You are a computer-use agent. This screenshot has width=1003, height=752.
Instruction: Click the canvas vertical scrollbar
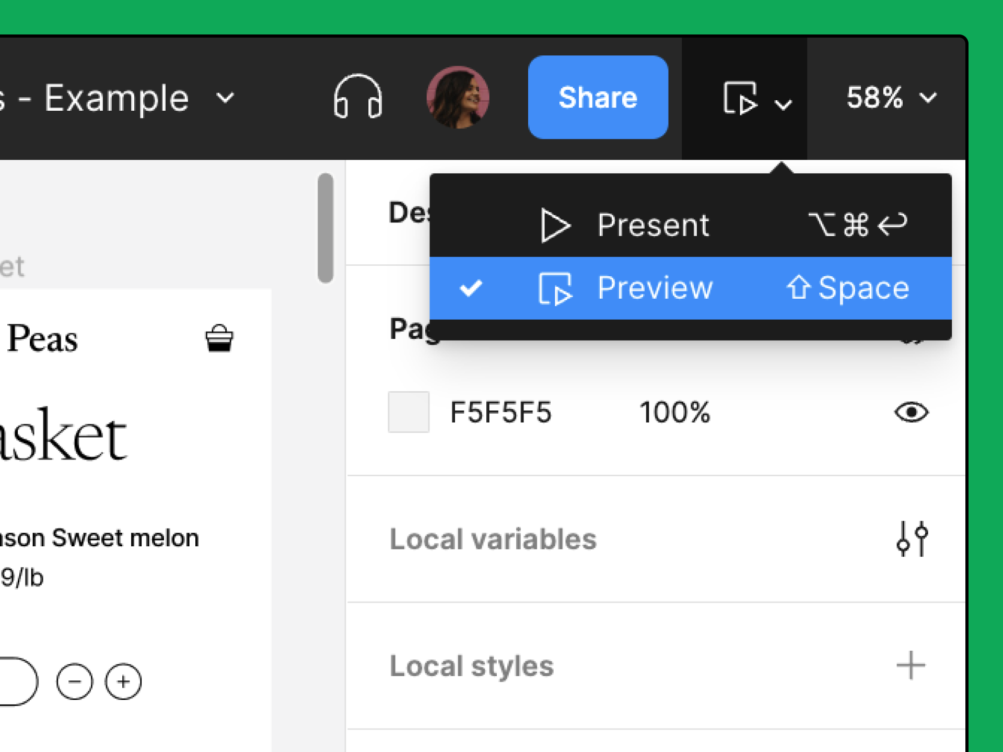point(325,228)
